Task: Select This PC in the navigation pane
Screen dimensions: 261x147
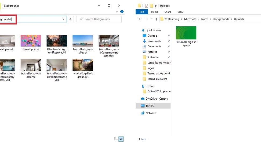Action: (150, 106)
